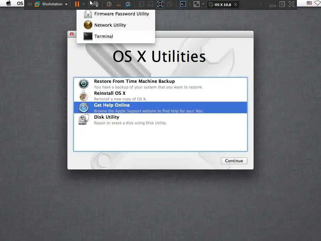Image resolution: width=321 pixels, height=241 pixels.
Task: Click the VMware Workstation logo icon
Action: point(37,4)
